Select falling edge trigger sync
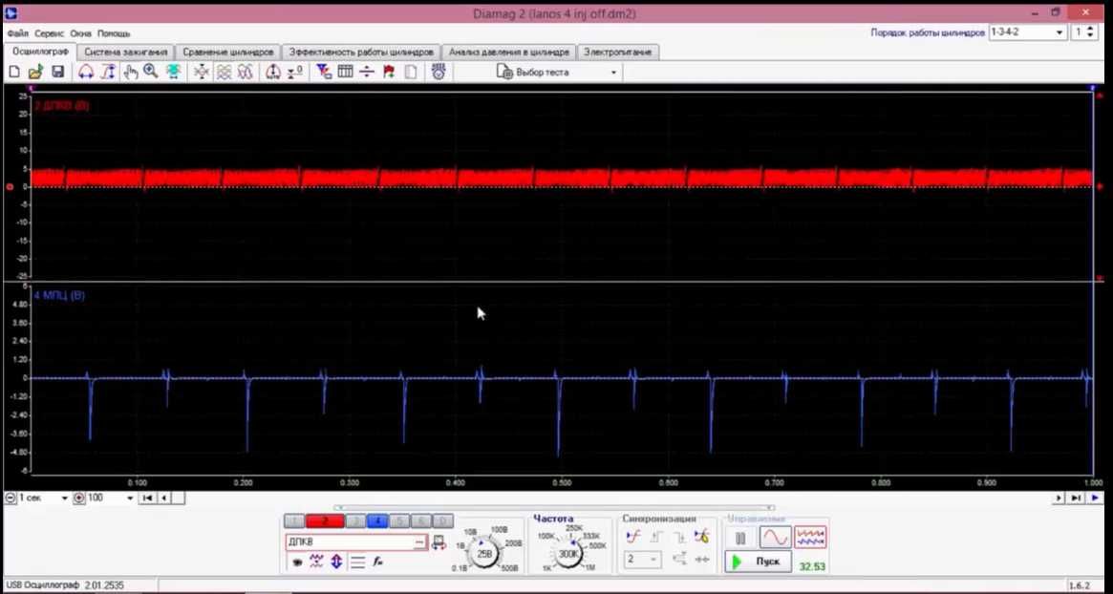The width and height of the screenshot is (1113, 594). (x=680, y=538)
